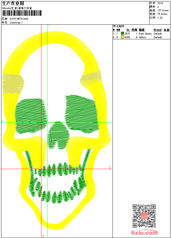Screen dimensions: 171x238
Task: Click the Yellow color swatch
Action: pos(122,37)
